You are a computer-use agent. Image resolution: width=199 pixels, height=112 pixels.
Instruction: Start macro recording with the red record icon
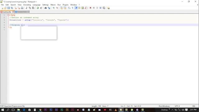tap(90, 8)
